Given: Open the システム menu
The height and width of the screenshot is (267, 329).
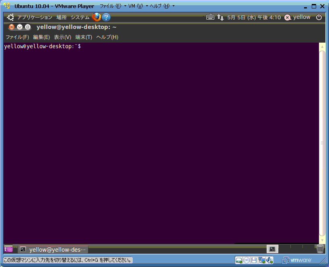Looking at the screenshot, I should click(x=80, y=17).
